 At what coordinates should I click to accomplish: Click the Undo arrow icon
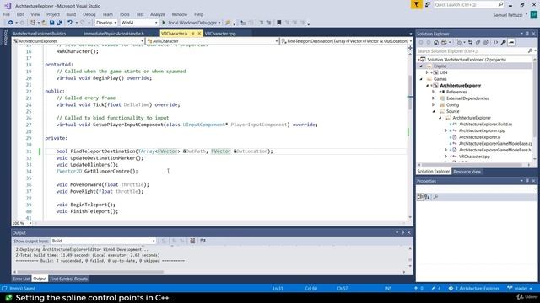70,23
